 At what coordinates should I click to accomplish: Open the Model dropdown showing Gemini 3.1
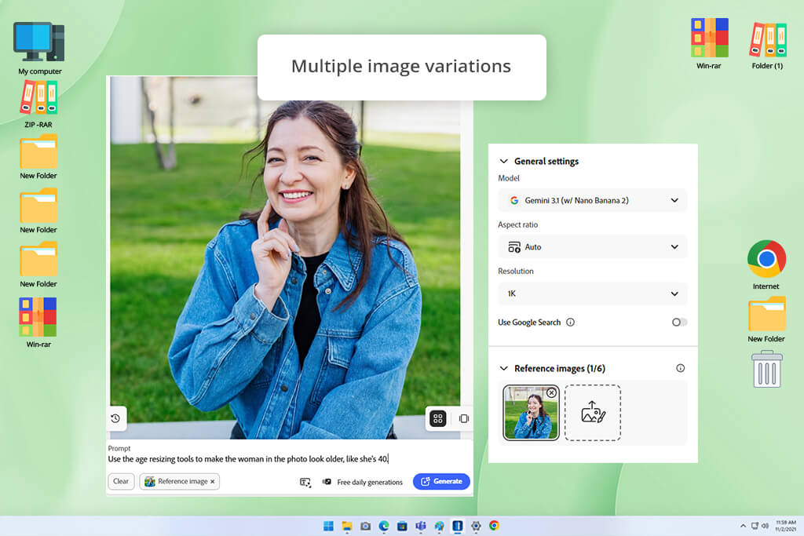(592, 200)
